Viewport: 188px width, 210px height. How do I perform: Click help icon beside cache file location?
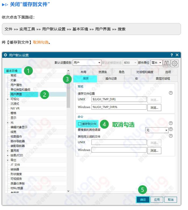pyautogui.click(x=171, y=93)
